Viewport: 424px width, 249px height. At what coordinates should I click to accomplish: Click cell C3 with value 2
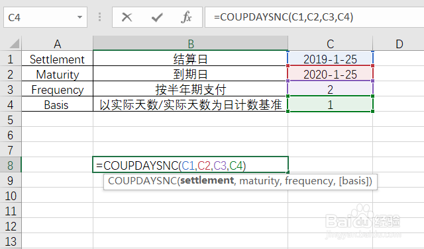(330, 89)
